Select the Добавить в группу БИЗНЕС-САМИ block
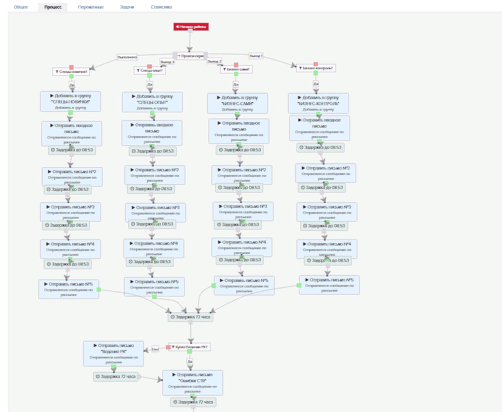The width and height of the screenshot is (502, 412). tap(237, 103)
